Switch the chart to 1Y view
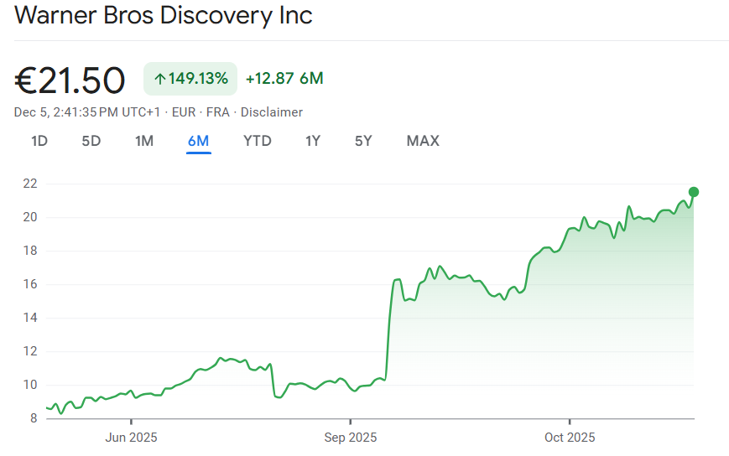729x456 pixels. (x=312, y=141)
